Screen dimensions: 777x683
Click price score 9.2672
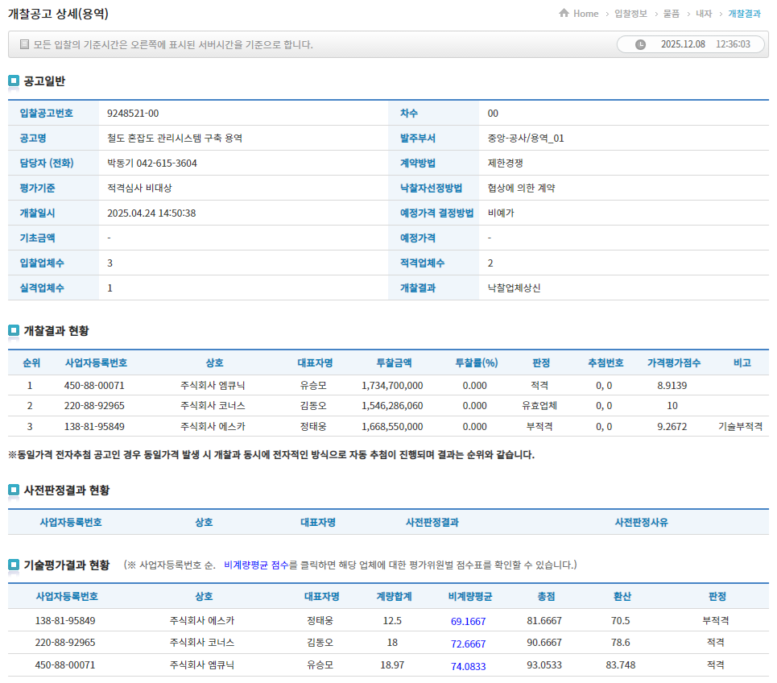(x=672, y=426)
